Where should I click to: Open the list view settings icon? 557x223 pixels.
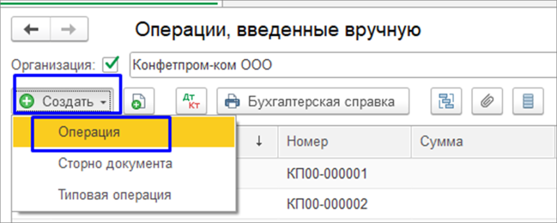[528, 102]
